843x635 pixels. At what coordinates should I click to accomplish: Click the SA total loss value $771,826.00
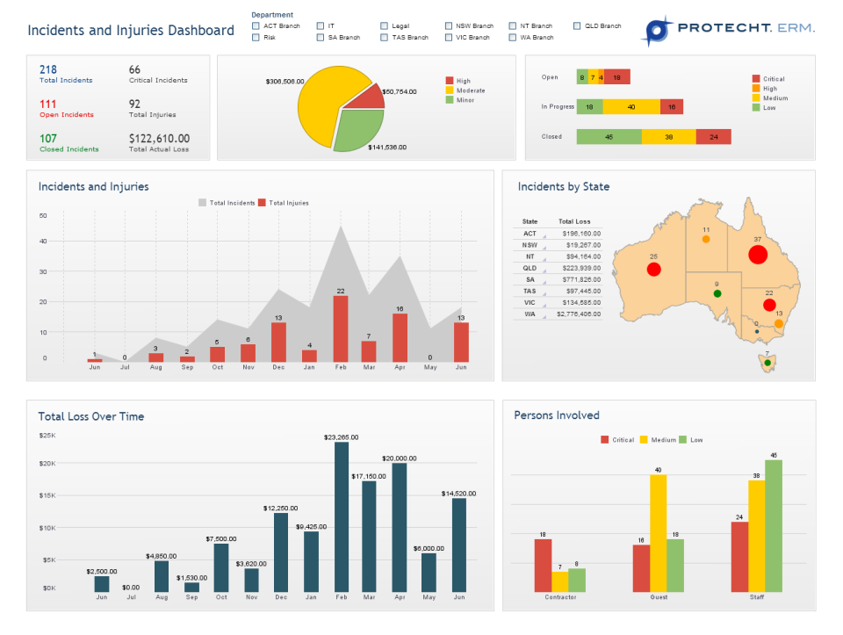[581, 279]
